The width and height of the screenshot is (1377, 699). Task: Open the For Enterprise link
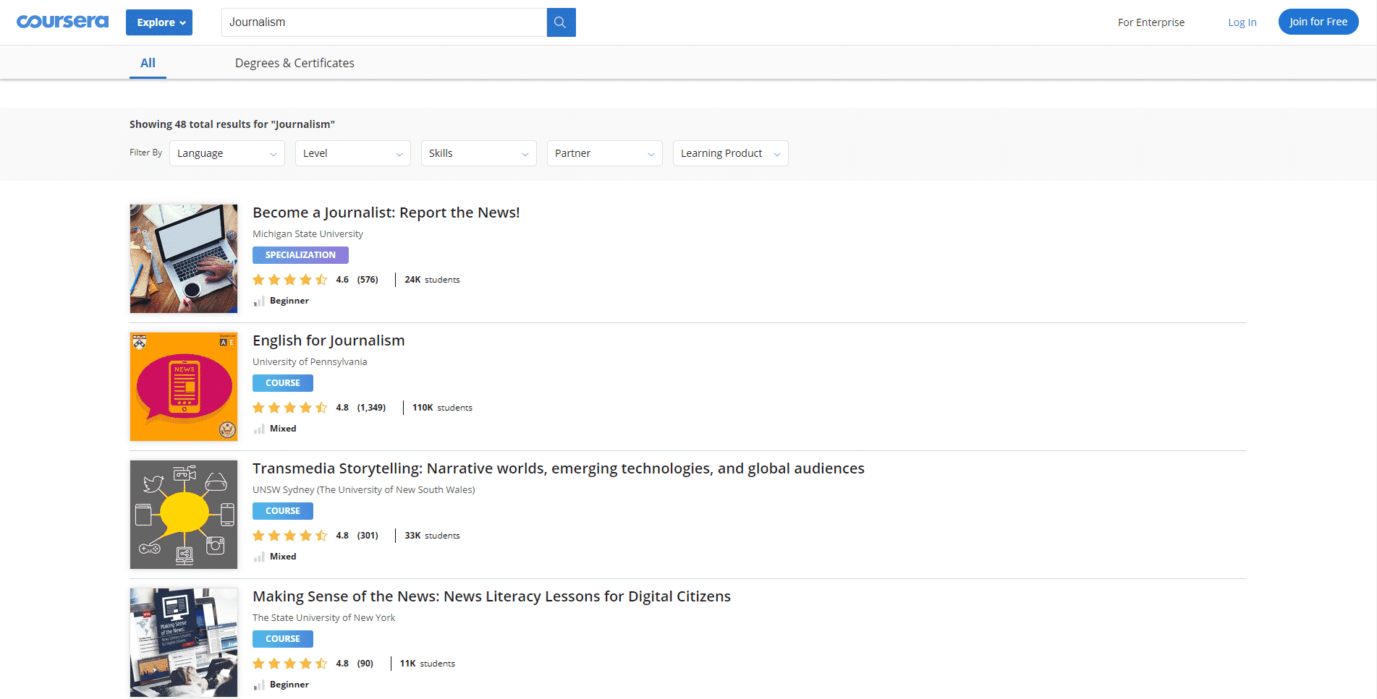[x=1151, y=22]
